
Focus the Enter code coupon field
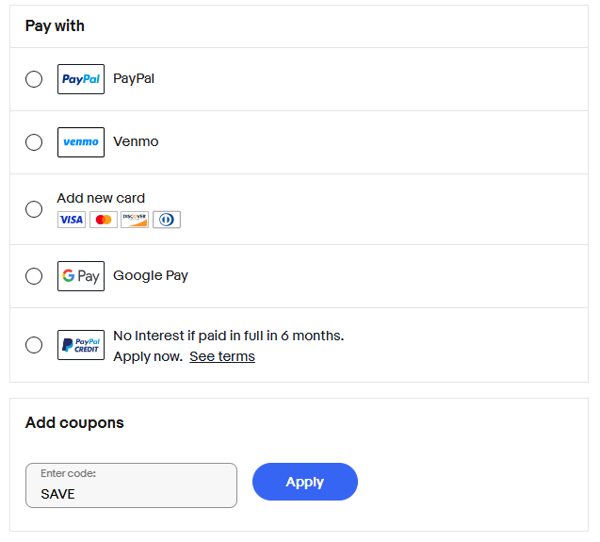[x=131, y=485]
